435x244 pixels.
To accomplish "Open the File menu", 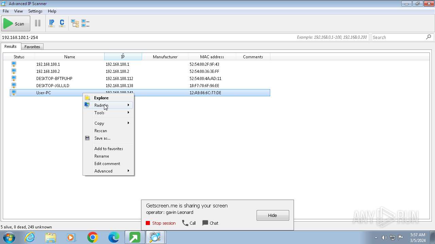I will [x=5, y=11].
